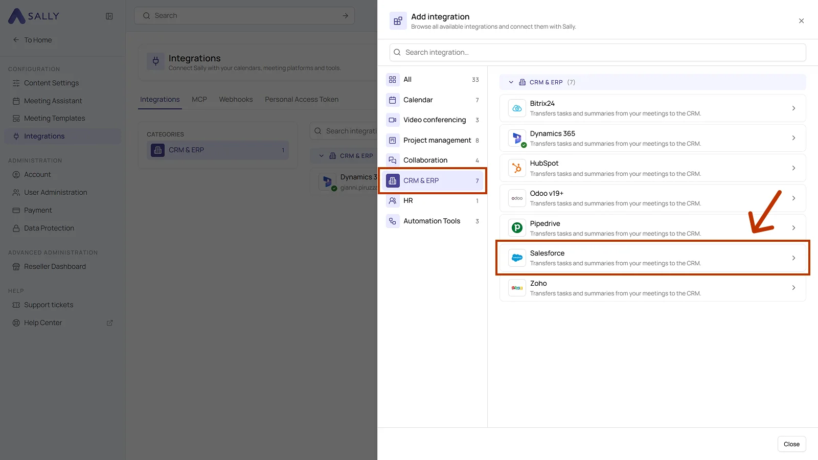Select the Automation Tools category
Screen dimensions: 818x460
point(433,221)
